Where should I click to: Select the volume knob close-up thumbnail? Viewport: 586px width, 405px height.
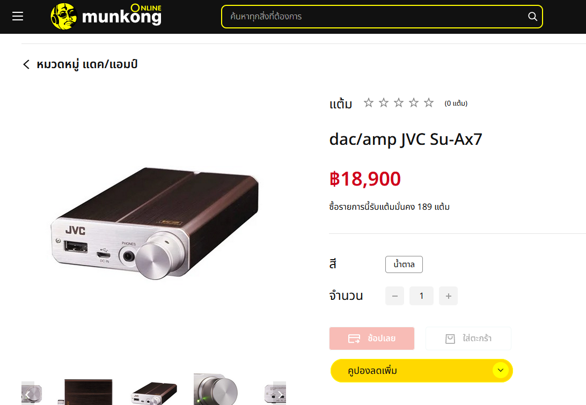click(x=216, y=389)
